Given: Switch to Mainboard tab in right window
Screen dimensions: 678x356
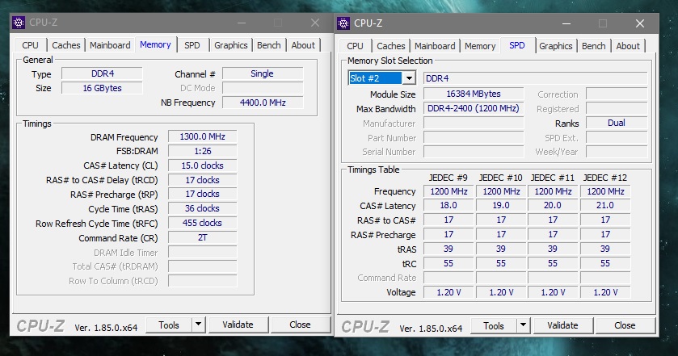Looking at the screenshot, I should 435,46.
